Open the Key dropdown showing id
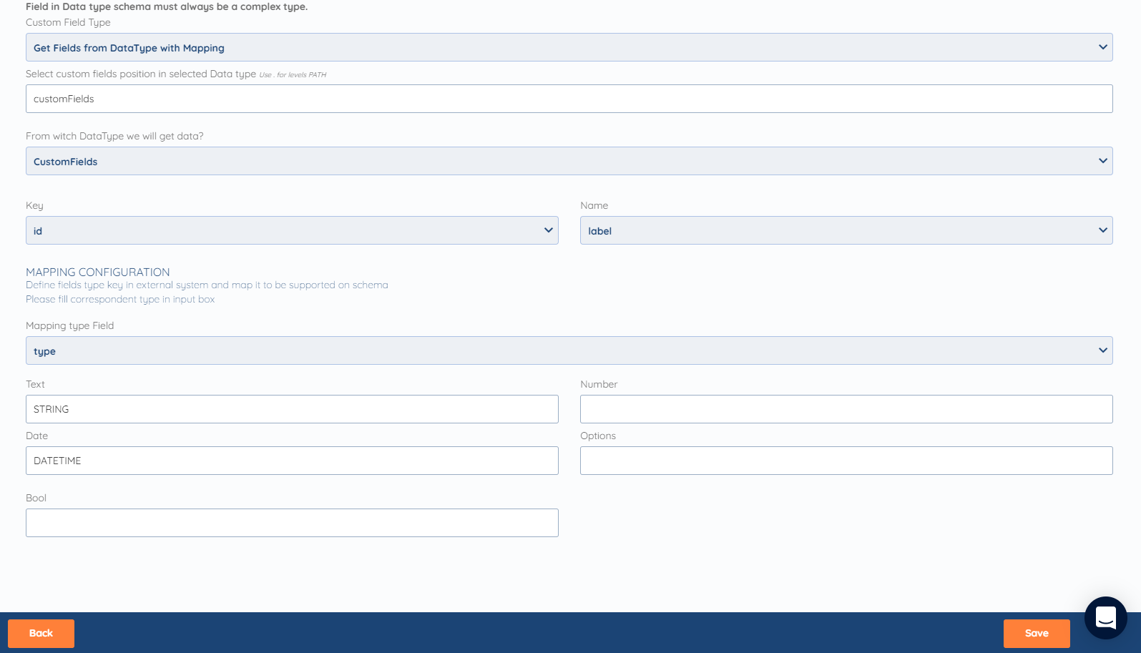This screenshot has height=653, width=1141. 292,230
